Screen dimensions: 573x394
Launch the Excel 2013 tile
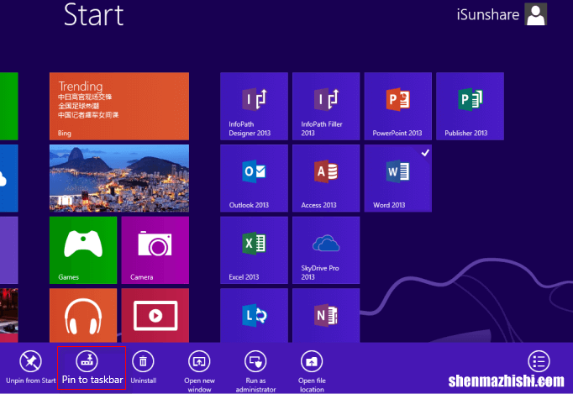pyautogui.click(x=254, y=250)
